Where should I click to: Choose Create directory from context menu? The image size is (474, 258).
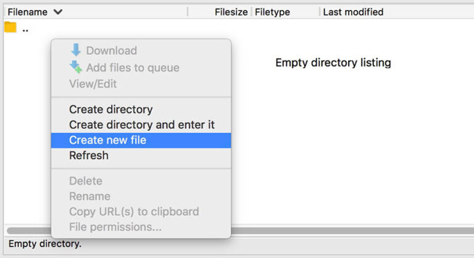(x=110, y=109)
